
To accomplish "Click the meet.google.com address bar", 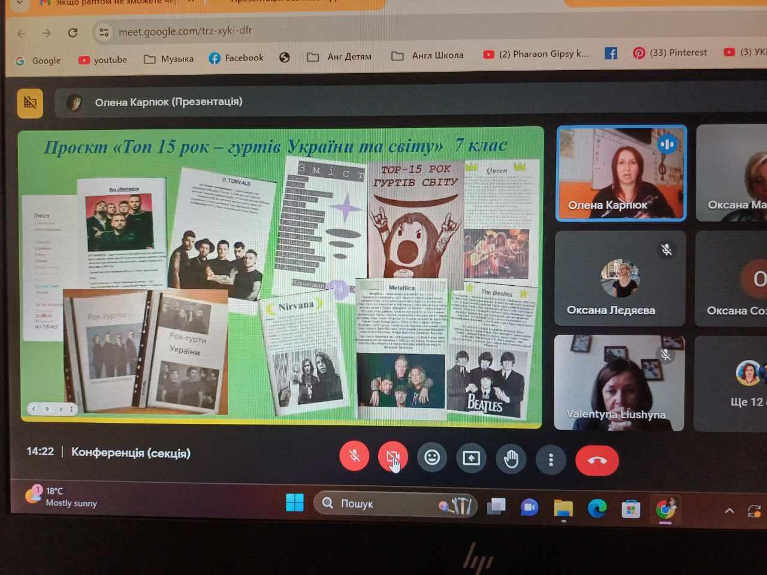I will [185, 31].
